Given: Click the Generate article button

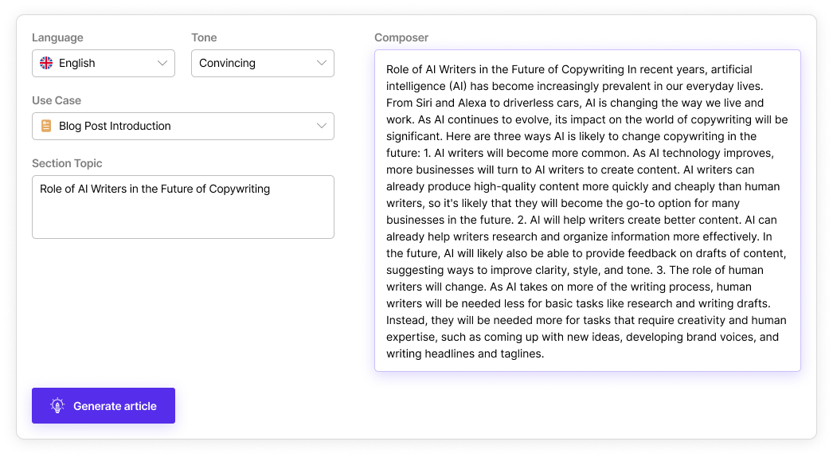Looking at the screenshot, I should pyautogui.click(x=104, y=405).
